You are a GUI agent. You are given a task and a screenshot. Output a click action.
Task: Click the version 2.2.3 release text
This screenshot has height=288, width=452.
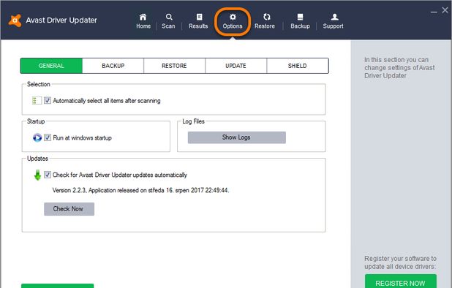(x=140, y=190)
